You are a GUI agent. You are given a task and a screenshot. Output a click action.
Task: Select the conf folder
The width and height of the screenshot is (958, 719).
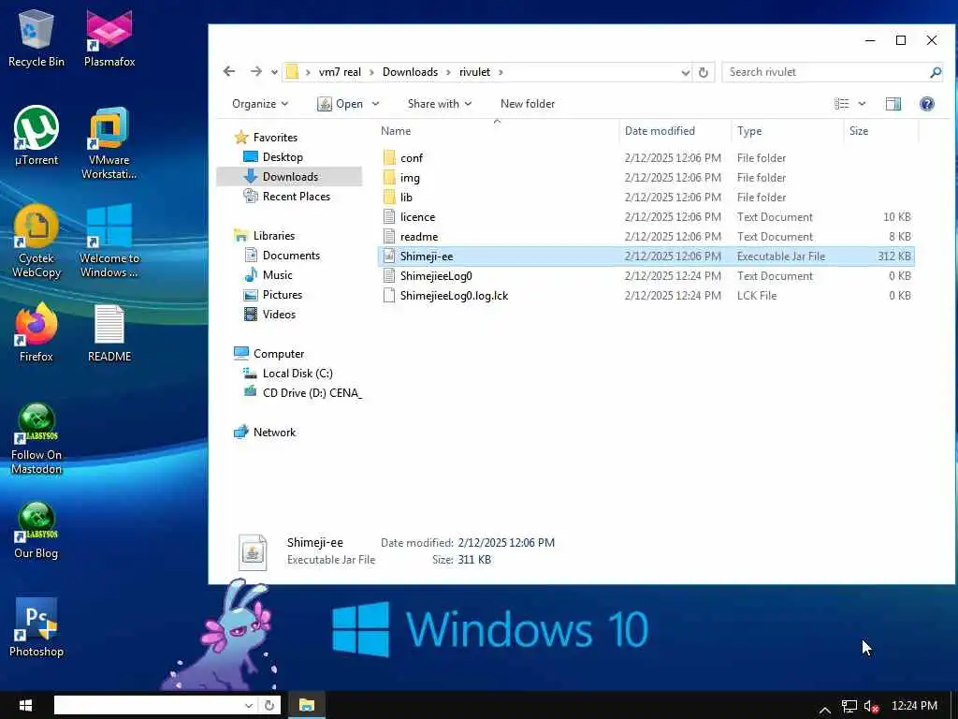(x=646, y=157)
